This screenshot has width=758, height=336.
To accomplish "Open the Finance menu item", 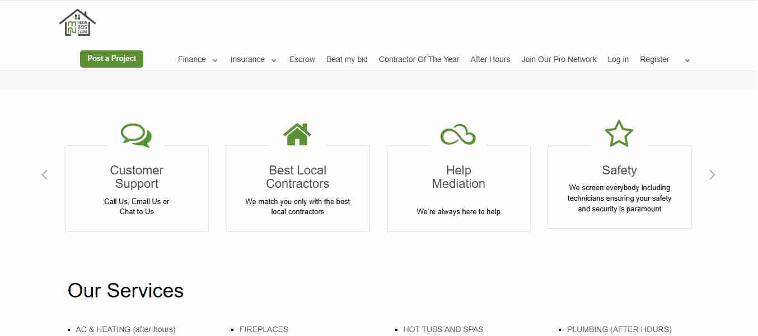I will click(192, 59).
